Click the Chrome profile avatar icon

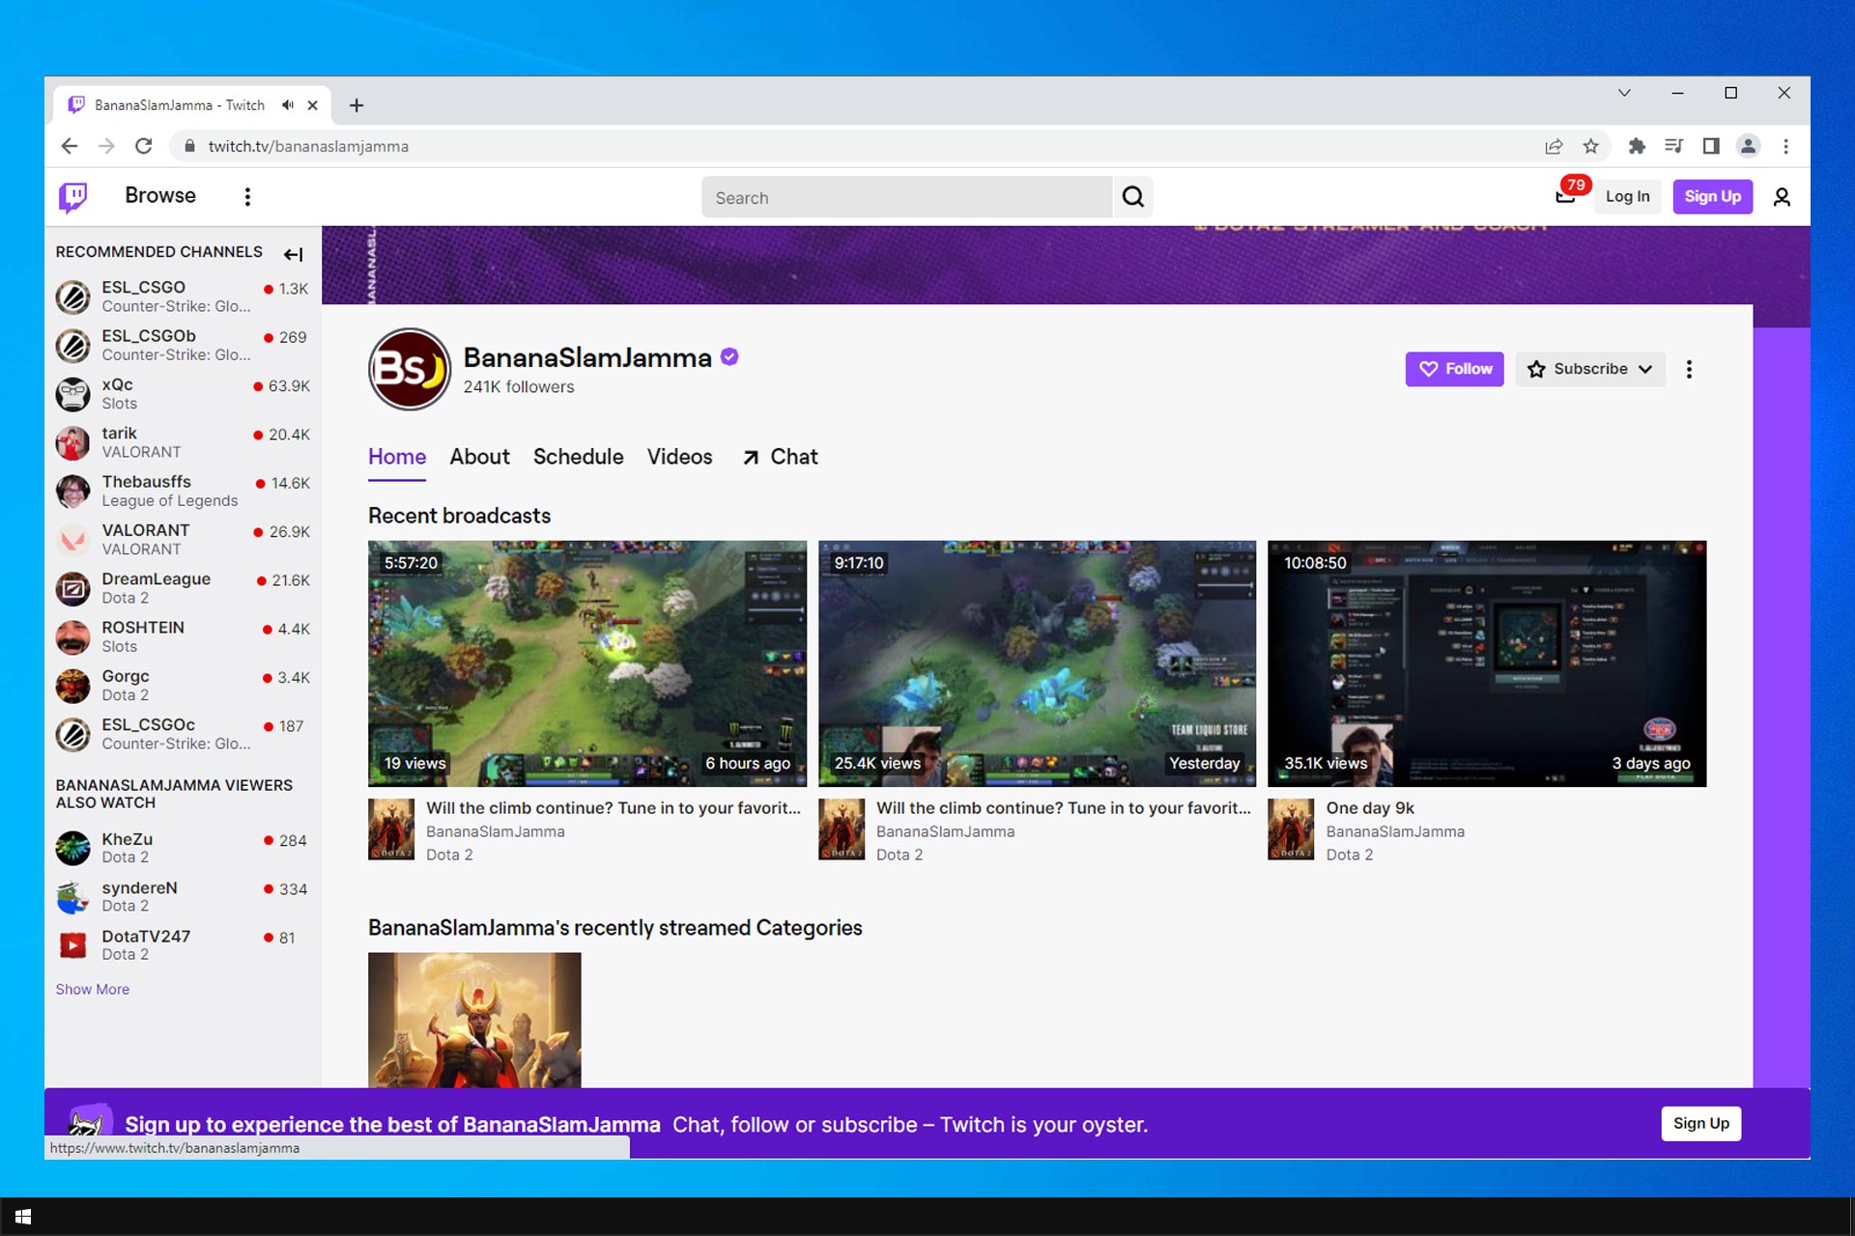[x=1748, y=146]
